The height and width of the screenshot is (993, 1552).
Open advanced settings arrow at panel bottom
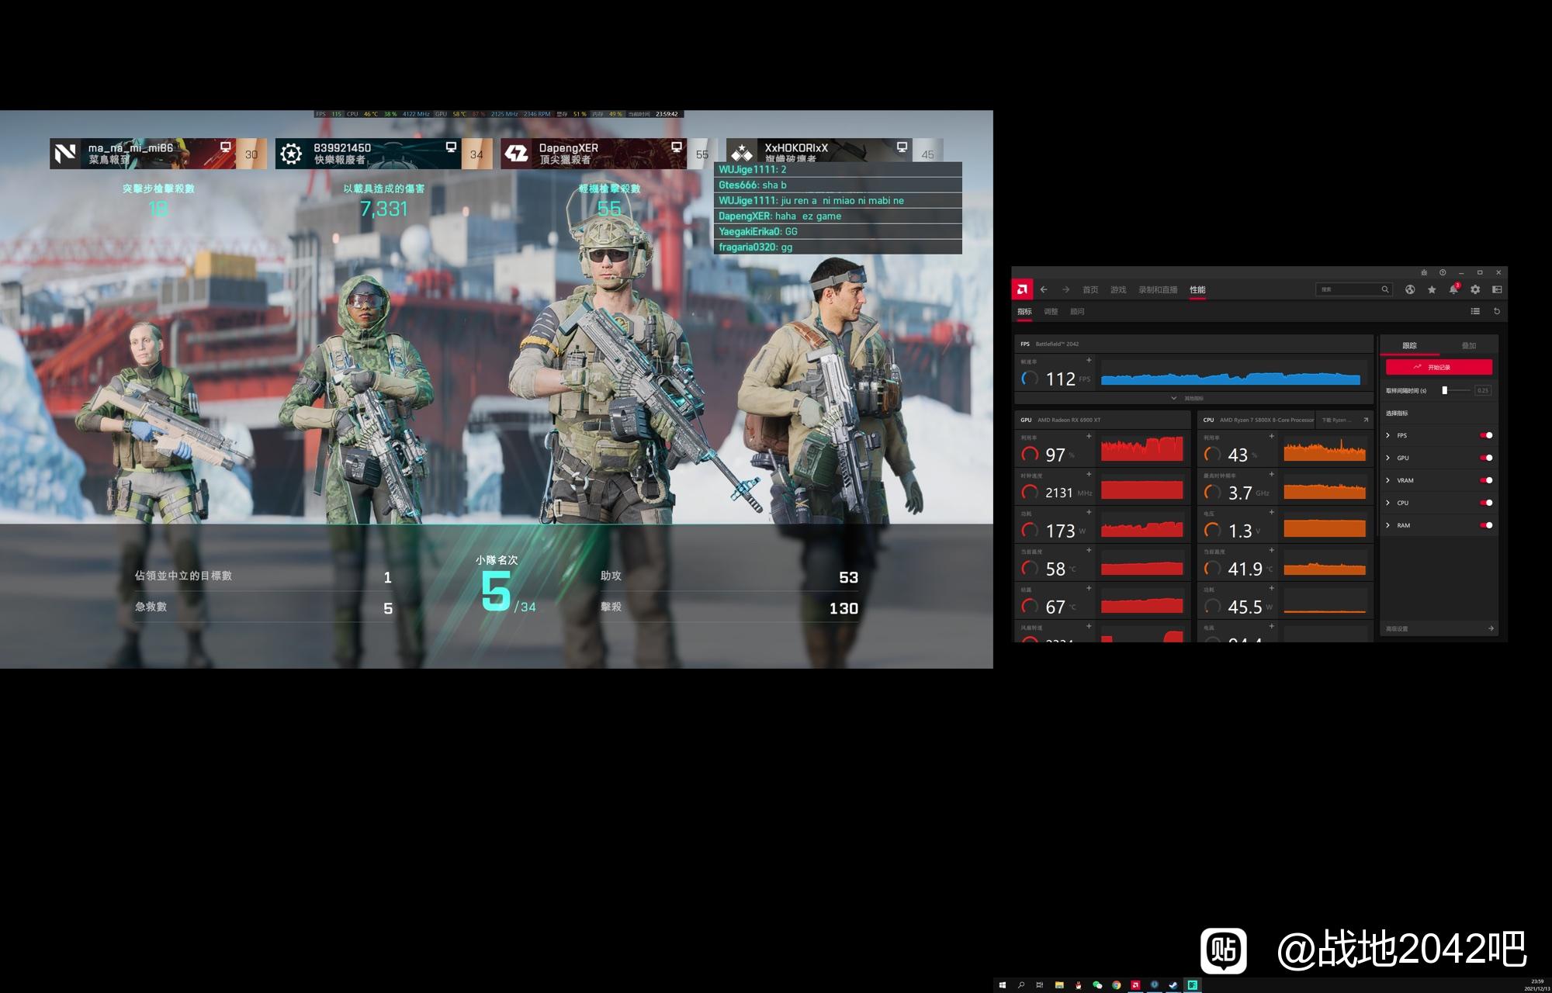tap(1491, 628)
